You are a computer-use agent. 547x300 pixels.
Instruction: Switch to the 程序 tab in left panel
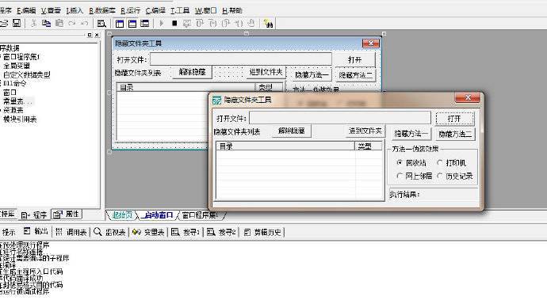tap(34, 215)
